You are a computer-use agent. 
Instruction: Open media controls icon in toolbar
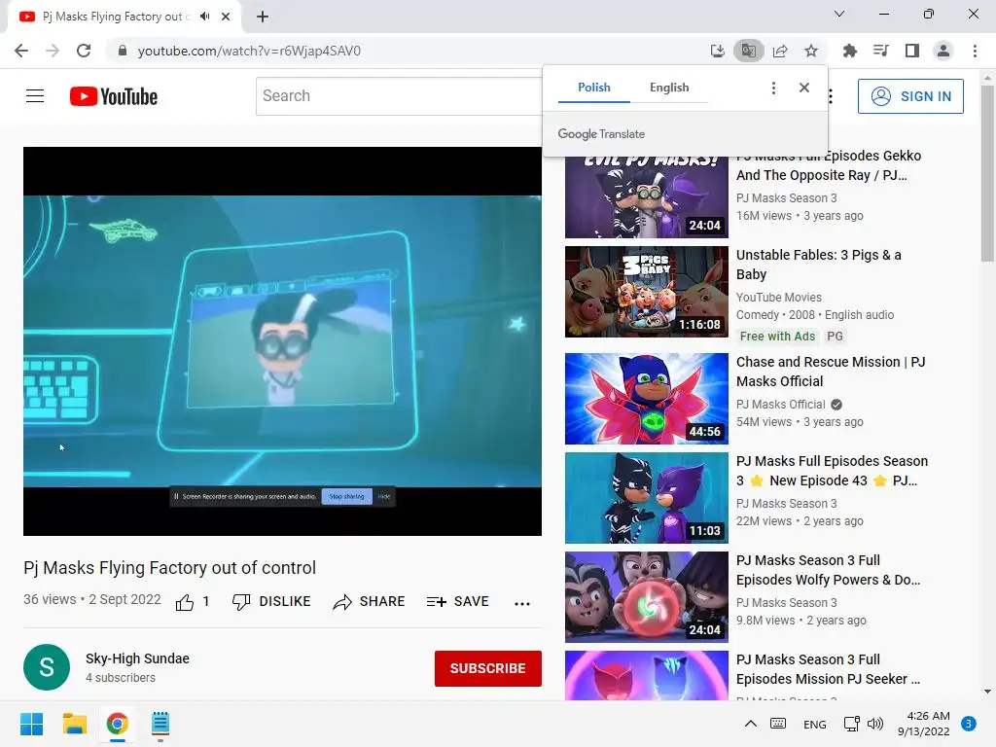point(880,51)
